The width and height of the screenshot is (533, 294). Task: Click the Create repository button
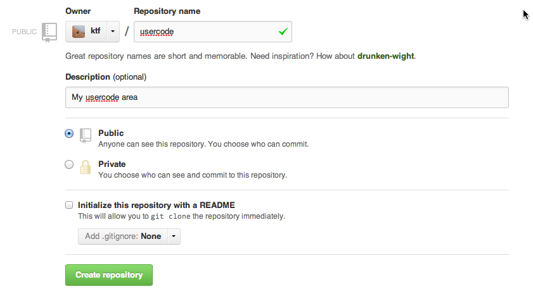coord(109,275)
